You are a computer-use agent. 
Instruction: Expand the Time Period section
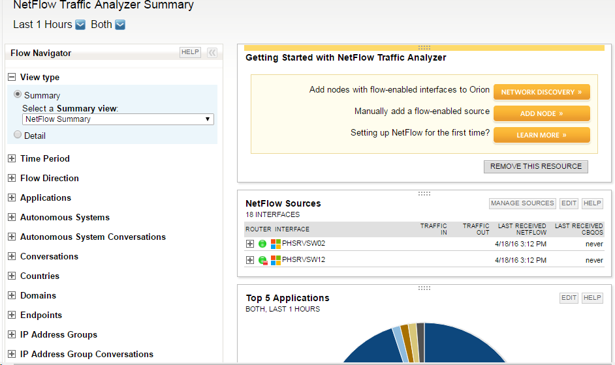pos(12,158)
